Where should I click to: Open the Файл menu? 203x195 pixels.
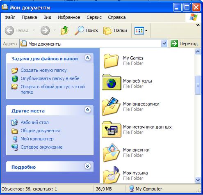point(10,17)
